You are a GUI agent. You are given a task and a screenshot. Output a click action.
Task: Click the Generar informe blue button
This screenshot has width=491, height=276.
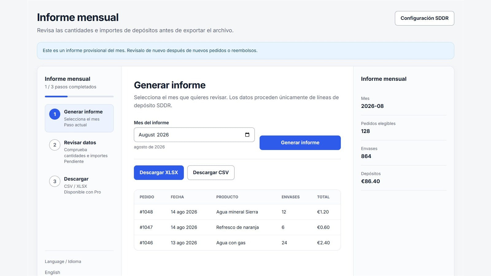click(300, 143)
